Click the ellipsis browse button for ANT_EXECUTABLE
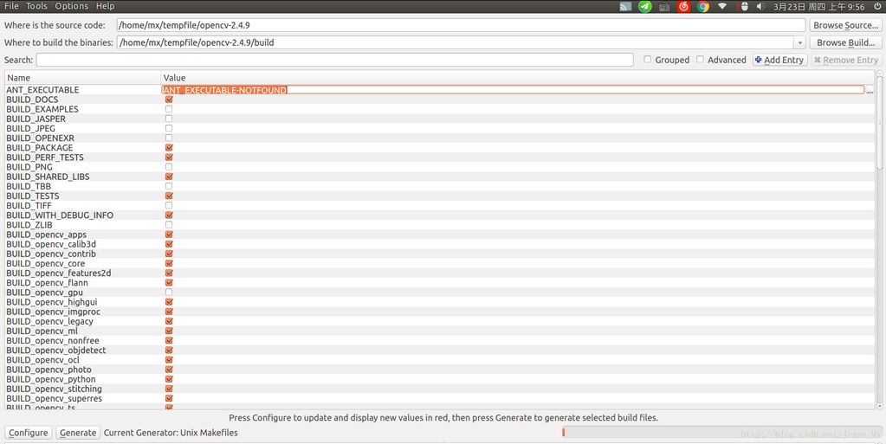The height and width of the screenshot is (444, 886). point(870,90)
